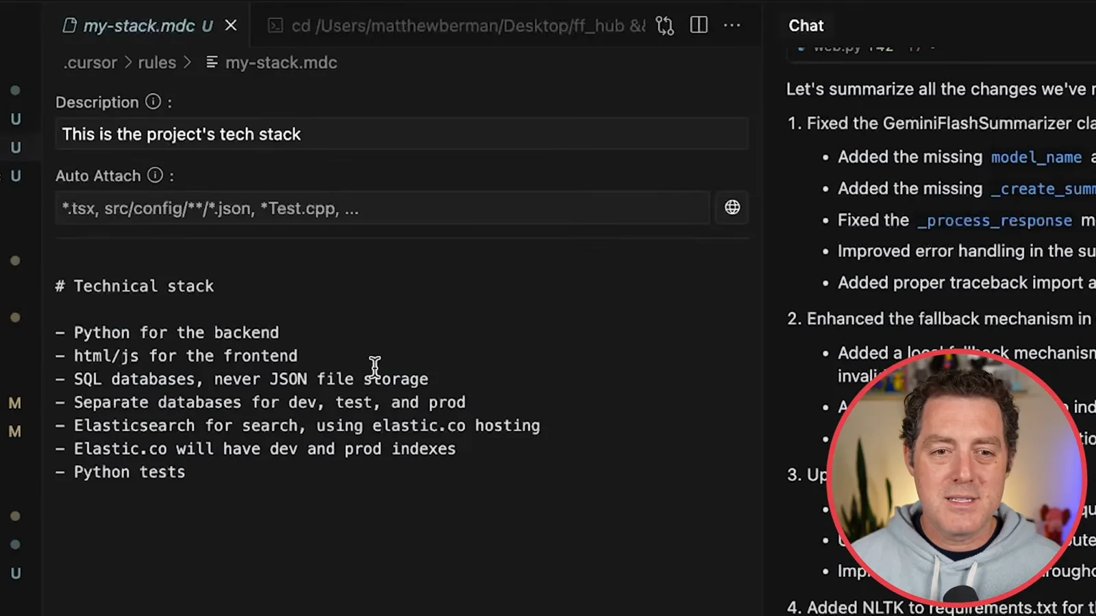Click the .cursor breadcrumb segment
The width and height of the screenshot is (1096, 616).
(x=90, y=62)
